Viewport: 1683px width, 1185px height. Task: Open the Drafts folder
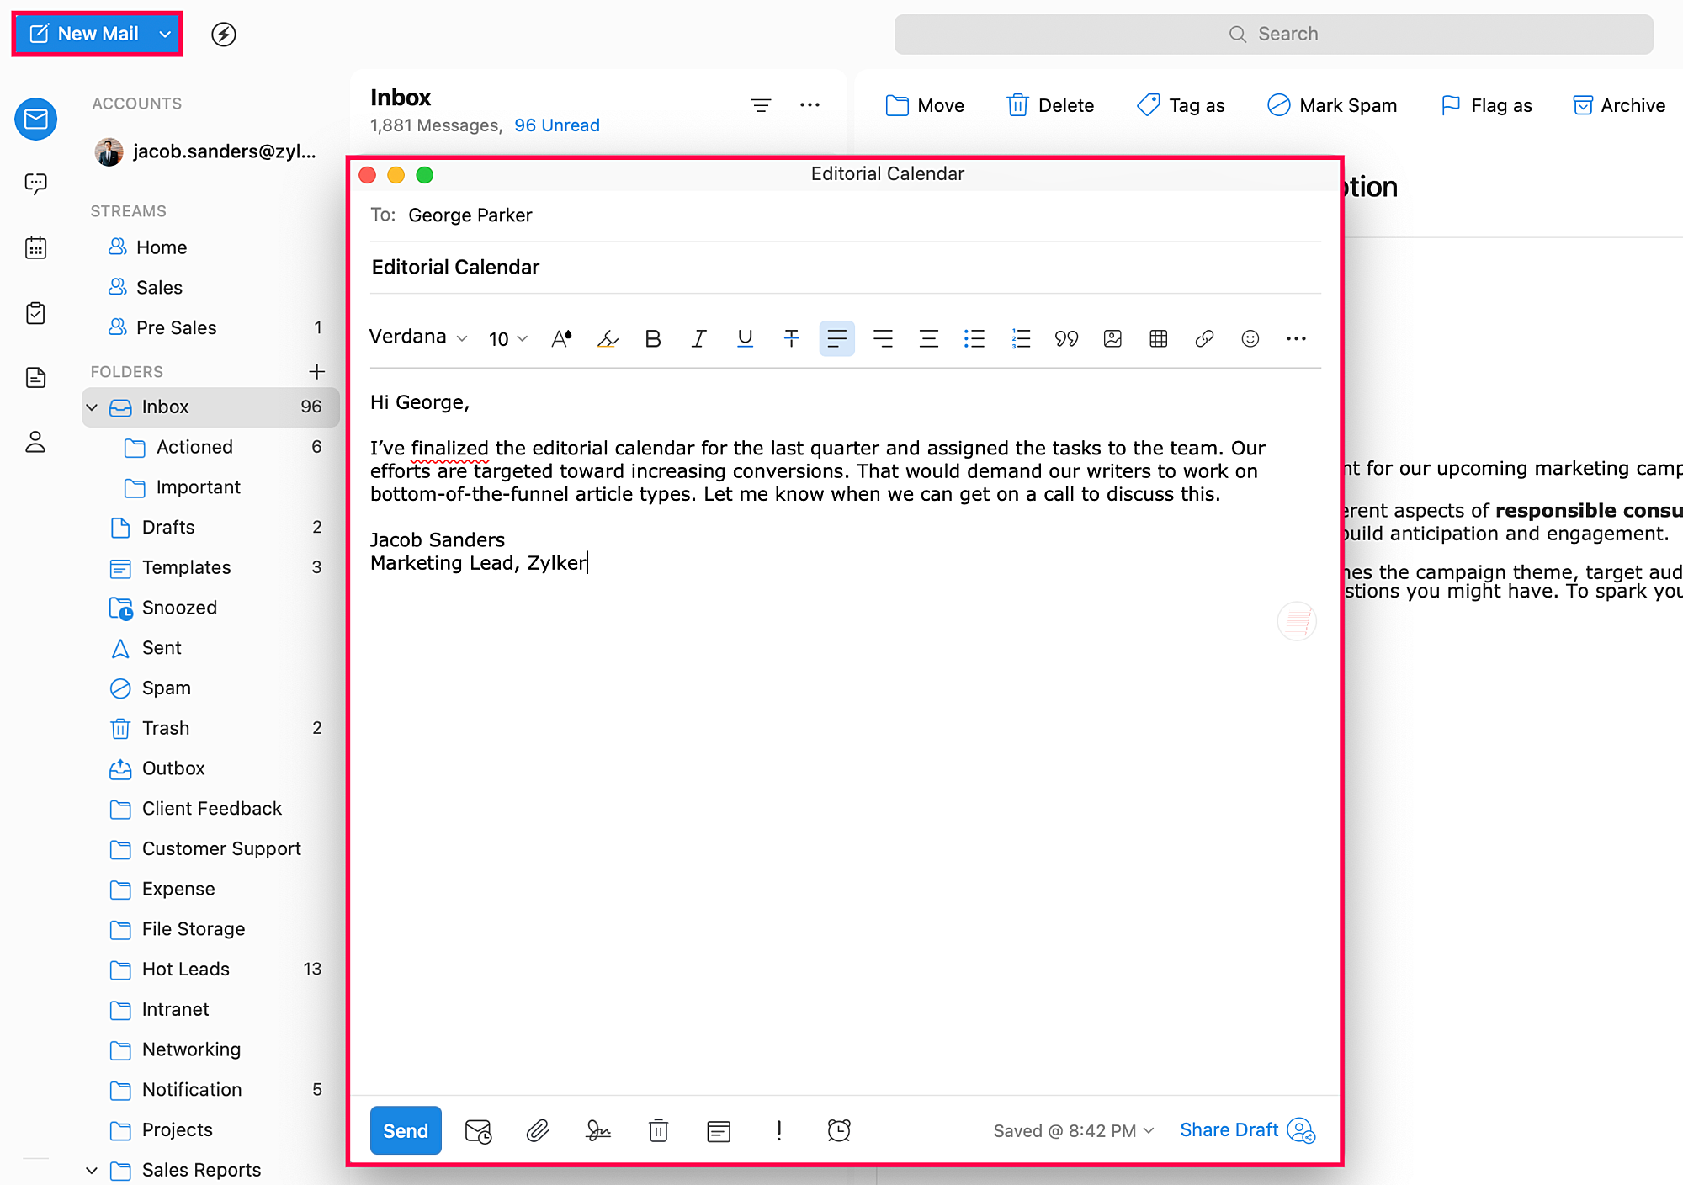pos(168,528)
